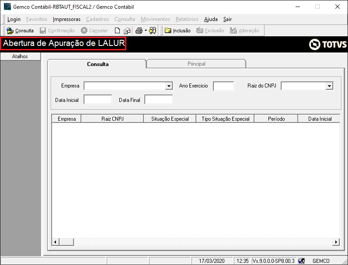This screenshot has height=265, width=348.
Task: Expand the Raiz do CNPJ dropdown
Action: (330, 86)
